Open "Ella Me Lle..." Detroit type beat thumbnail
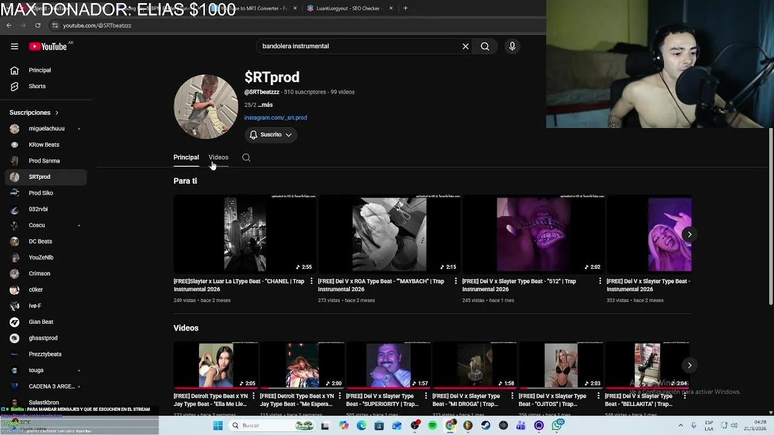This screenshot has height=435, width=774. pos(216,366)
